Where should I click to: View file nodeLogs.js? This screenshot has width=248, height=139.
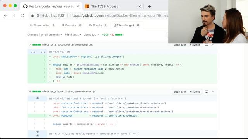(x=195, y=45)
